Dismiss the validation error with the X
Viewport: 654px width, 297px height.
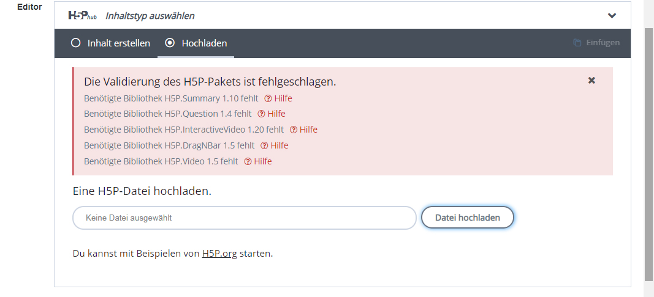click(x=591, y=81)
